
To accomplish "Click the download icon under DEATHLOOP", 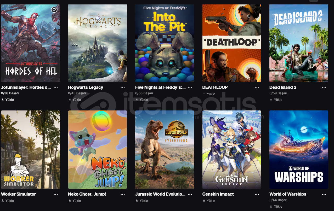I will pos(204,94).
